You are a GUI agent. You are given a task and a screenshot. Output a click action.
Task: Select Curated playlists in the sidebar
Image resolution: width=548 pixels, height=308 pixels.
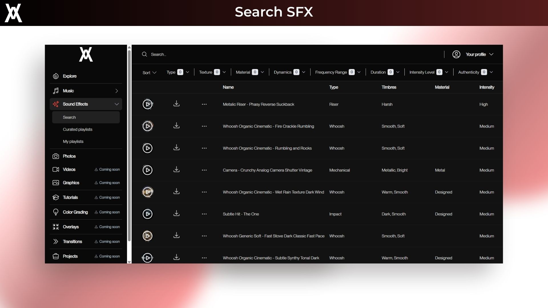click(x=78, y=129)
